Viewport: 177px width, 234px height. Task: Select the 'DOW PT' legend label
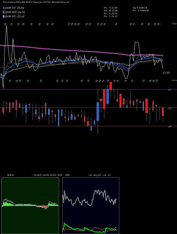tap(15, 16)
